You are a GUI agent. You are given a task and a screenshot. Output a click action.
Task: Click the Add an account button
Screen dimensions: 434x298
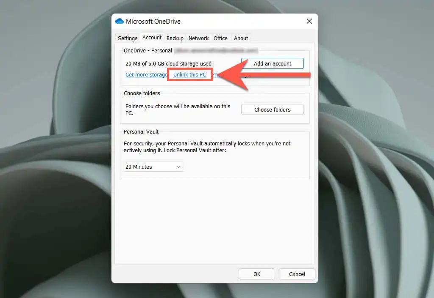[x=273, y=63]
